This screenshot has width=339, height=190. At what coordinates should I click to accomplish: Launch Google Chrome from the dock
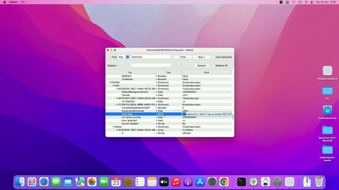224,182
